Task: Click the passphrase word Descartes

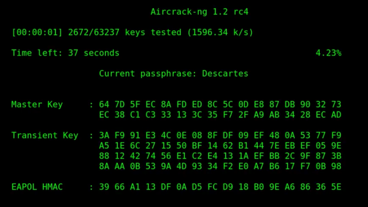Action: tap(225, 74)
